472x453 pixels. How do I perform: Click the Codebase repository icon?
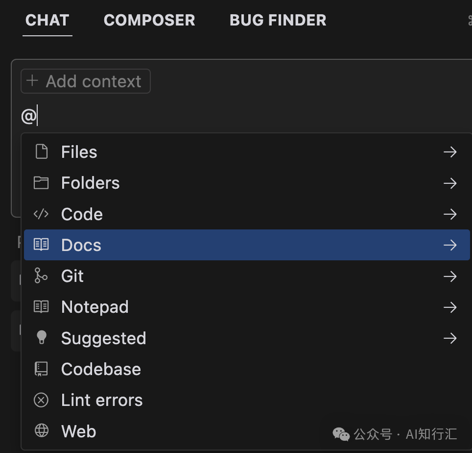point(41,369)
